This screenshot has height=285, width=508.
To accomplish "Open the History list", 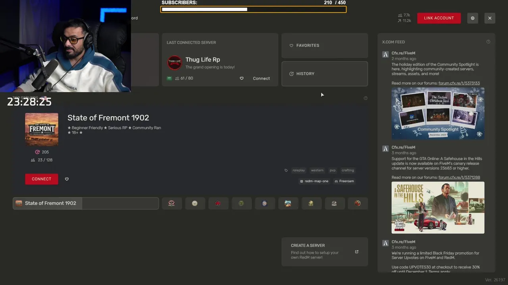I will 325,74.
